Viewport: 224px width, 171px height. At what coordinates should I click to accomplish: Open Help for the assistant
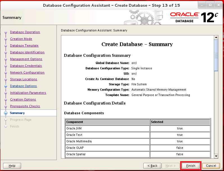point(12,166)
